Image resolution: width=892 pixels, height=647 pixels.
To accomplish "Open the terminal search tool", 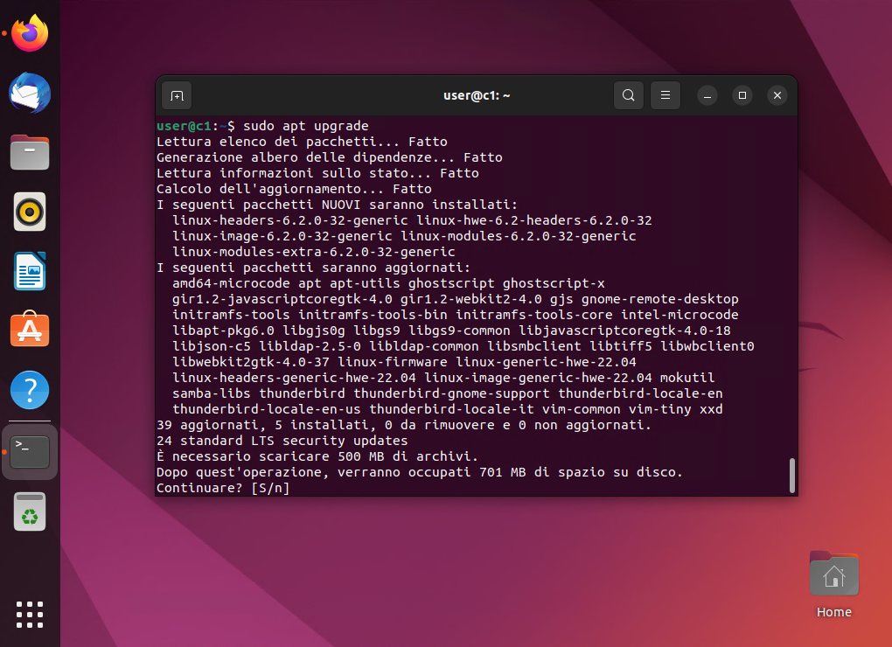I will pyautogui.click(x=629, y=95).
